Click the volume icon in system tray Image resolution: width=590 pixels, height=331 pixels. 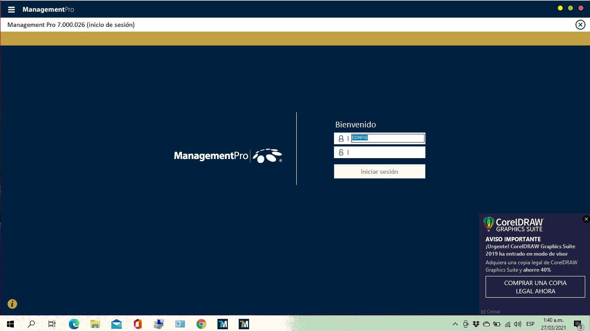click(518, 324)
